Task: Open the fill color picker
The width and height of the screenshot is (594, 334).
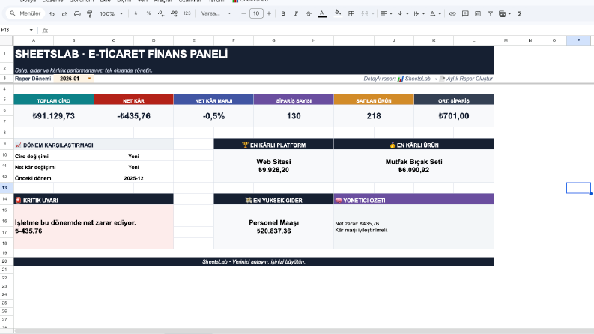Action: pyautogui.click(x=338, y=13)
